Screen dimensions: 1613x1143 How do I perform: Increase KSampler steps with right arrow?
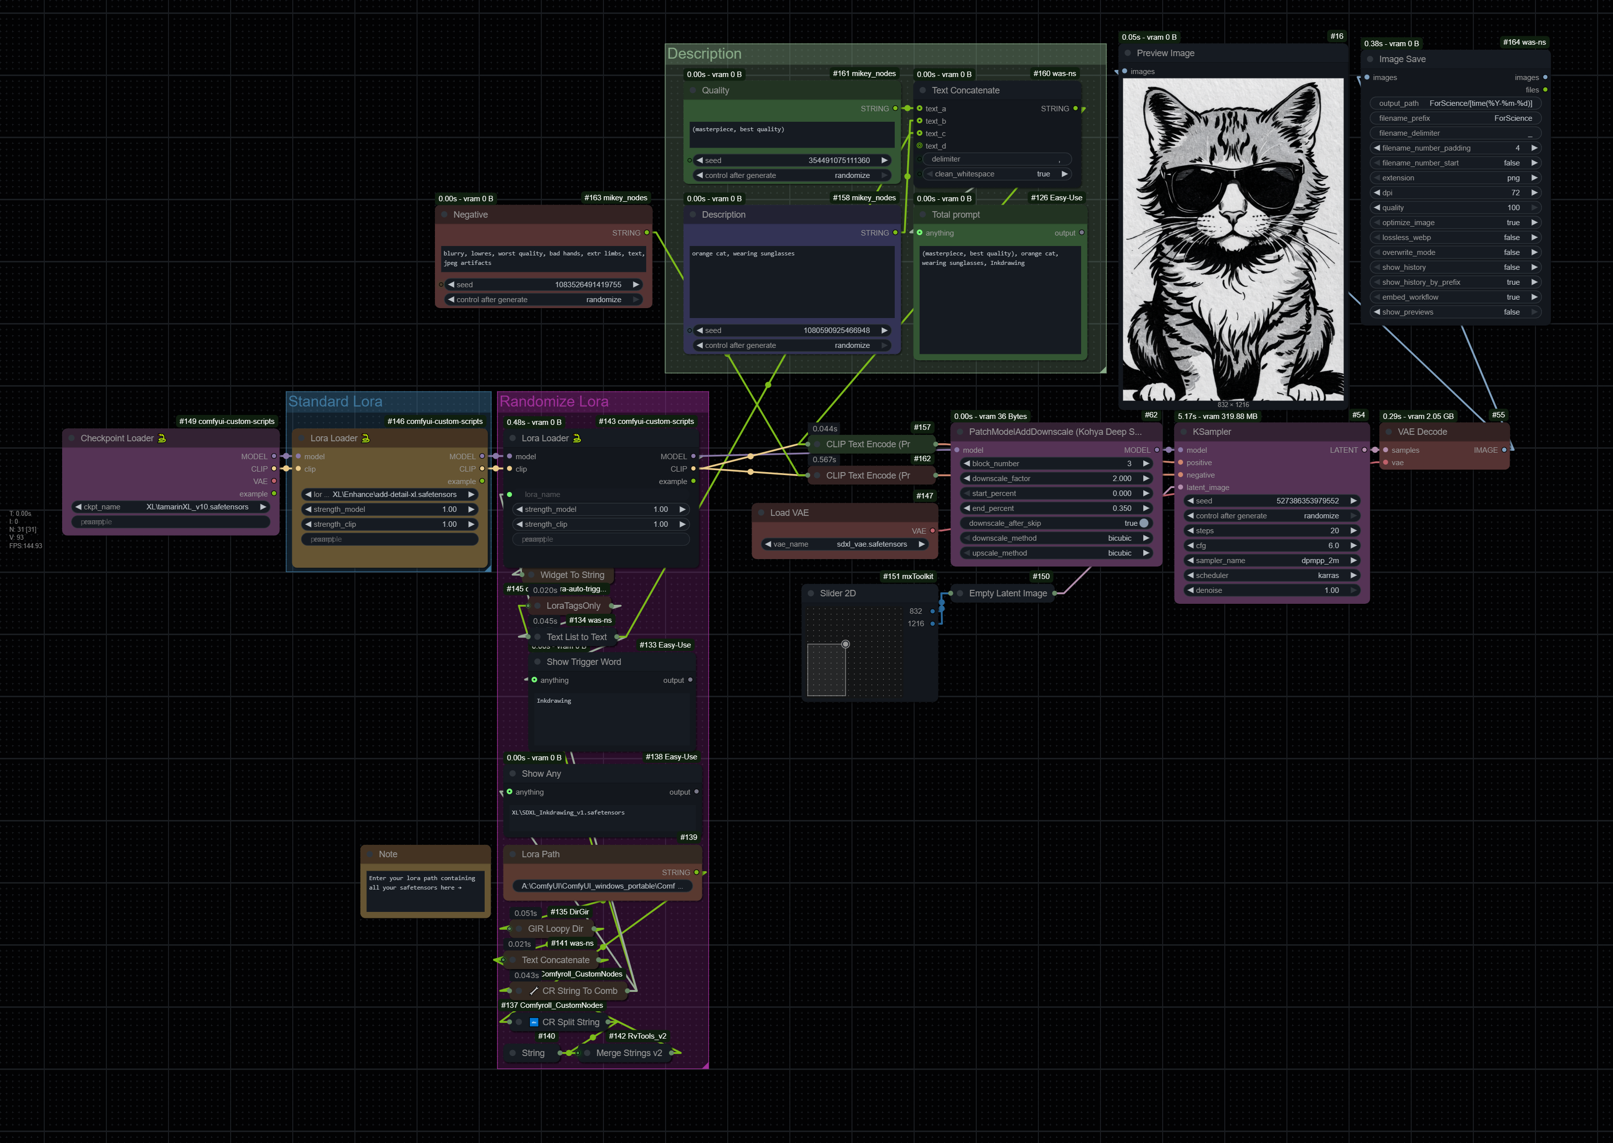point(1353,531)
